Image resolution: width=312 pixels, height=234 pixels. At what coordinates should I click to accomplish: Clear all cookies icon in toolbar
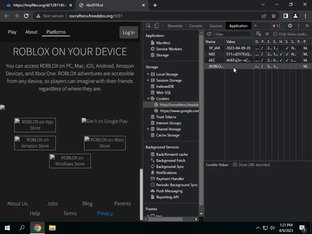click(x=258, y=34)
